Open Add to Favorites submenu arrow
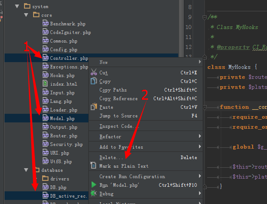 click(200, 146)
